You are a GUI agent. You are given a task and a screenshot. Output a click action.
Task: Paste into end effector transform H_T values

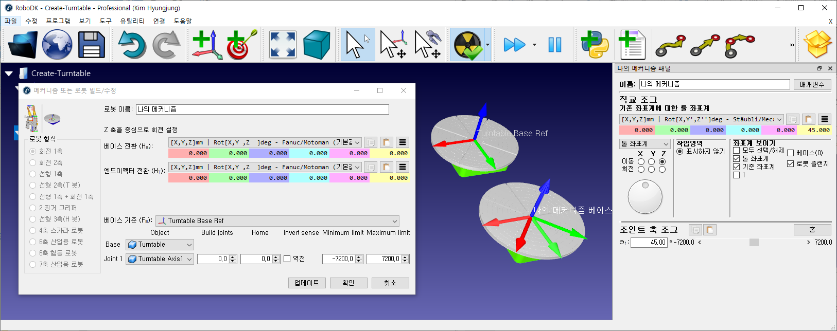(x=387, y=167)
